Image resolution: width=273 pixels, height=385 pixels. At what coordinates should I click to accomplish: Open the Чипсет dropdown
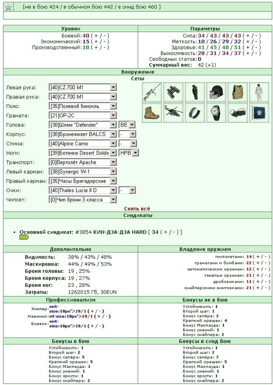[x=83, y=200]
